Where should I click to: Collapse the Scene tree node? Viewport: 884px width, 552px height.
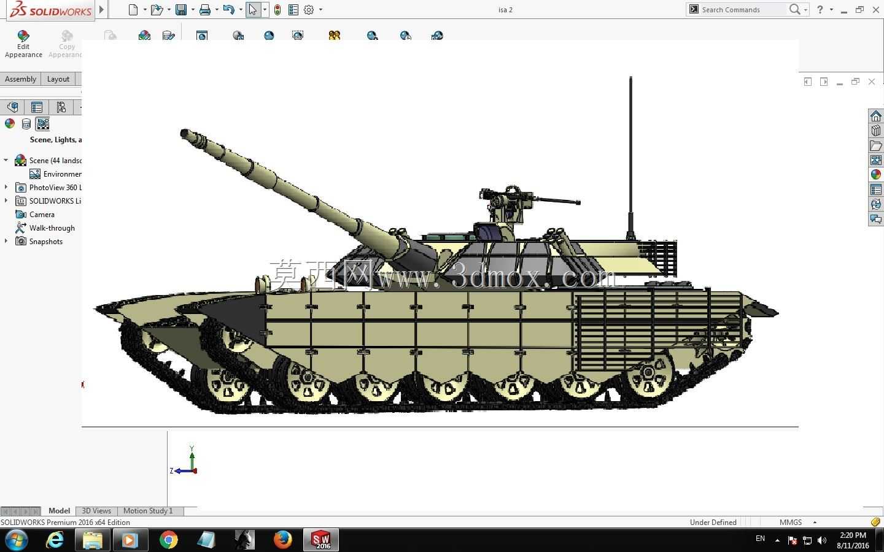tap(6, 160)
